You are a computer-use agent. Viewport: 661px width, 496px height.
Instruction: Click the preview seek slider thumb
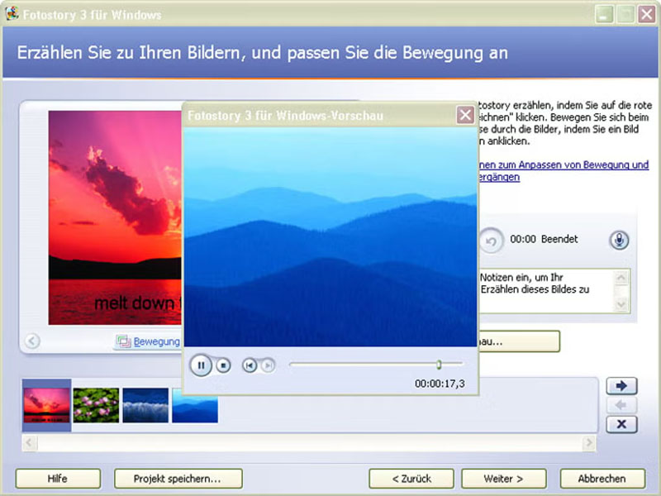click(439, 364)
